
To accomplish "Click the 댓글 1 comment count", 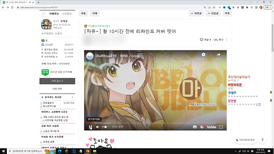I will tap(205, 40).
